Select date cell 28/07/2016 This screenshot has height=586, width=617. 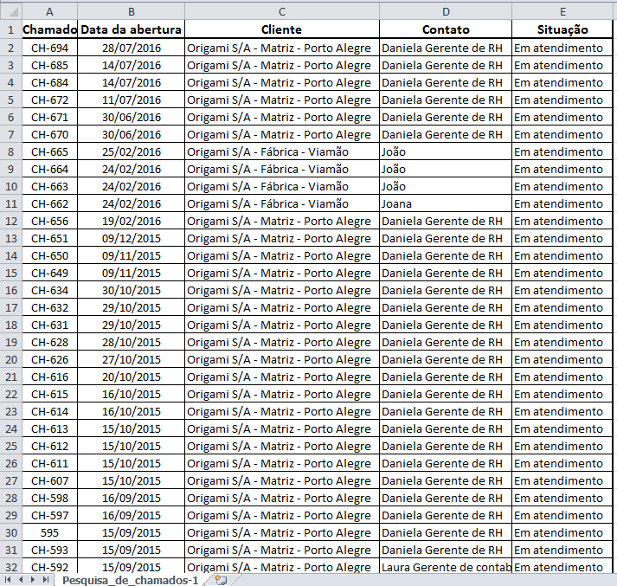[x=131, y=48]
